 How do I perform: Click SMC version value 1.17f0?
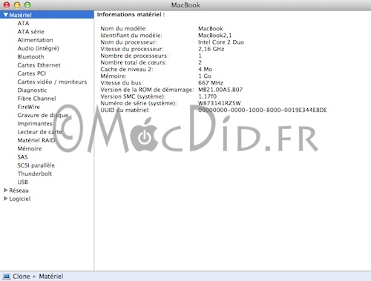pos(207,96)
